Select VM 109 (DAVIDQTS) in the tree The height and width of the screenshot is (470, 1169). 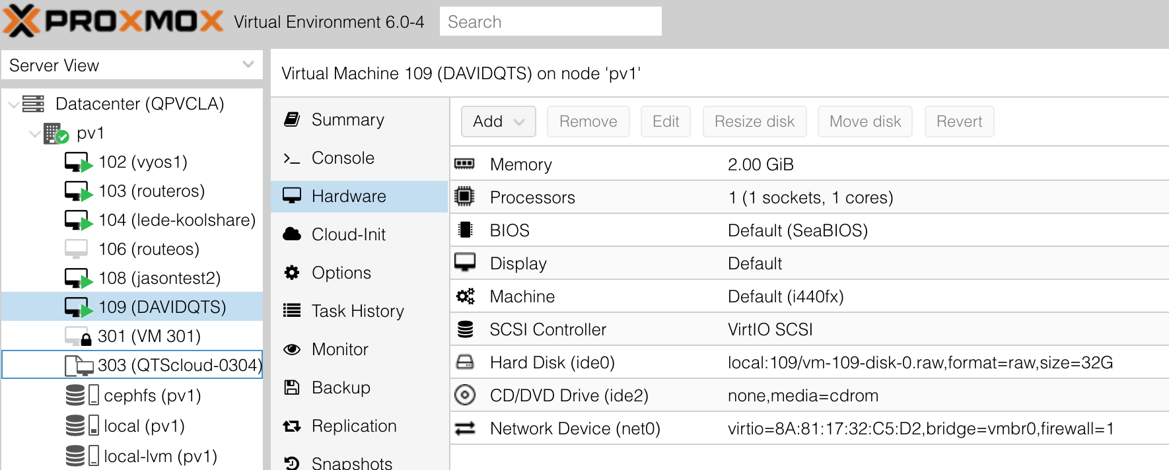click(x=132, y=307)
